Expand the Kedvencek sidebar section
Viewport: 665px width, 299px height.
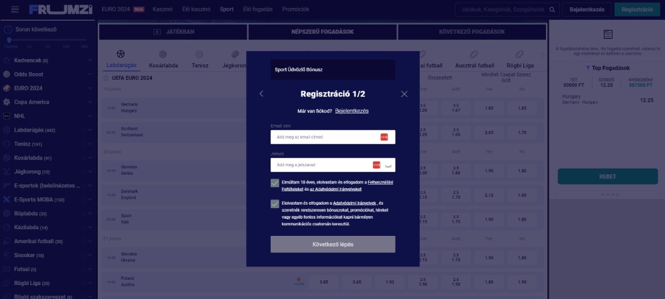point(90,60)
